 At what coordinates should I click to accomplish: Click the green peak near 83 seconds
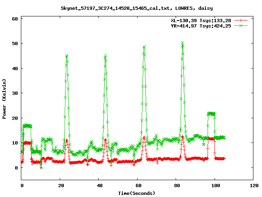tap(183, 43)
